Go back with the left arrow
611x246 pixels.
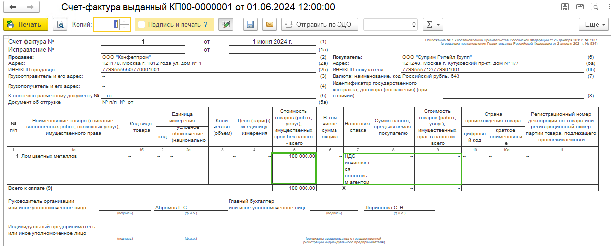[x=13, y=7]
